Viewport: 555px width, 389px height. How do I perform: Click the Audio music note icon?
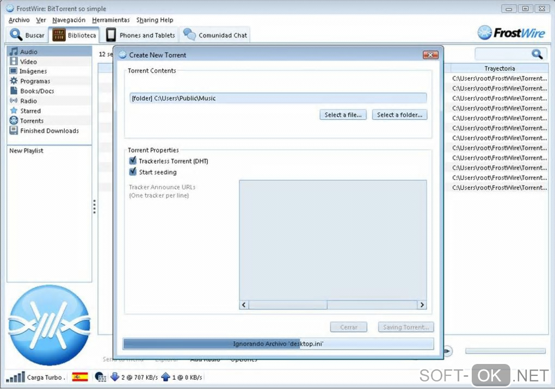(x=14, y=51)
